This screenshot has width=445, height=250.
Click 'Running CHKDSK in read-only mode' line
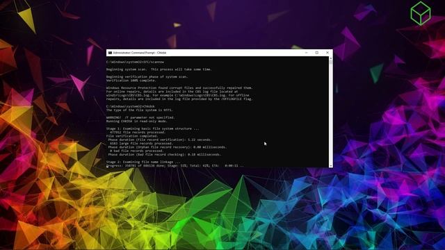coord(137,121)
